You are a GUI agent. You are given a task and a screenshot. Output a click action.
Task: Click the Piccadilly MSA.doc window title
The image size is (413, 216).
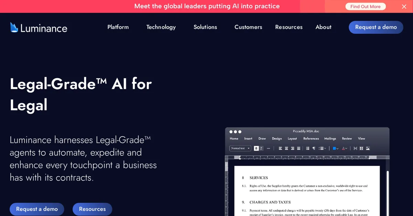pos(306,131)
